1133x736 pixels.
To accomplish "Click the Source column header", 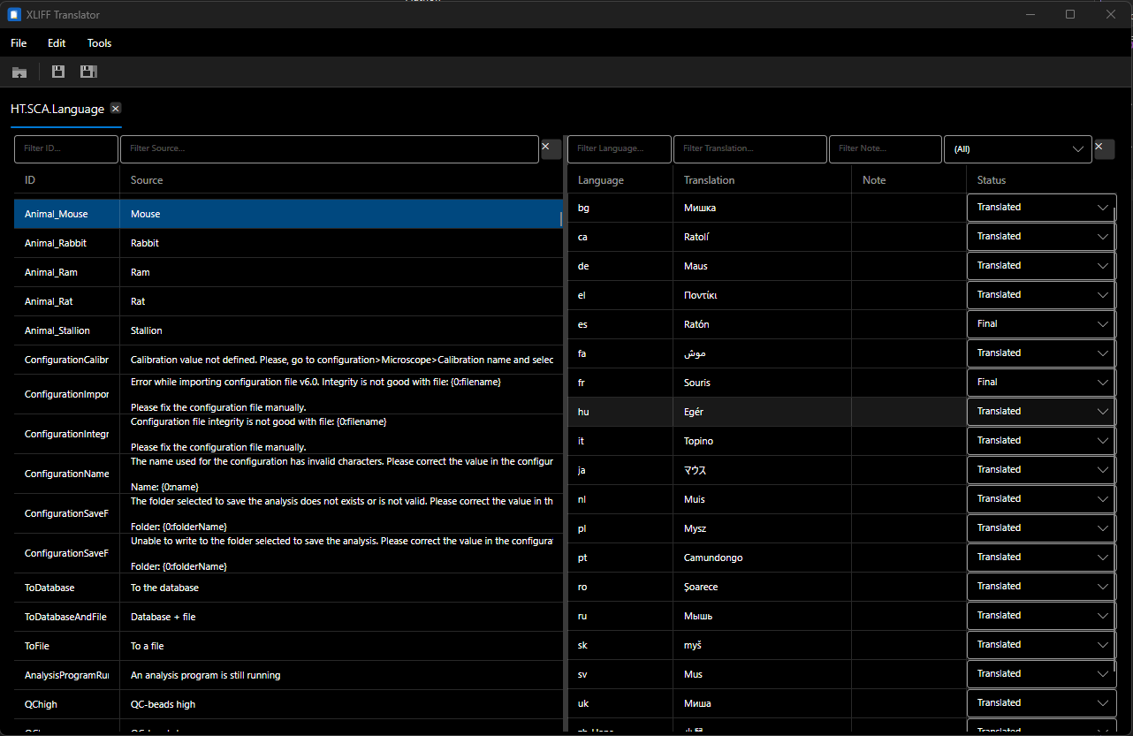I will pos(147,180).
